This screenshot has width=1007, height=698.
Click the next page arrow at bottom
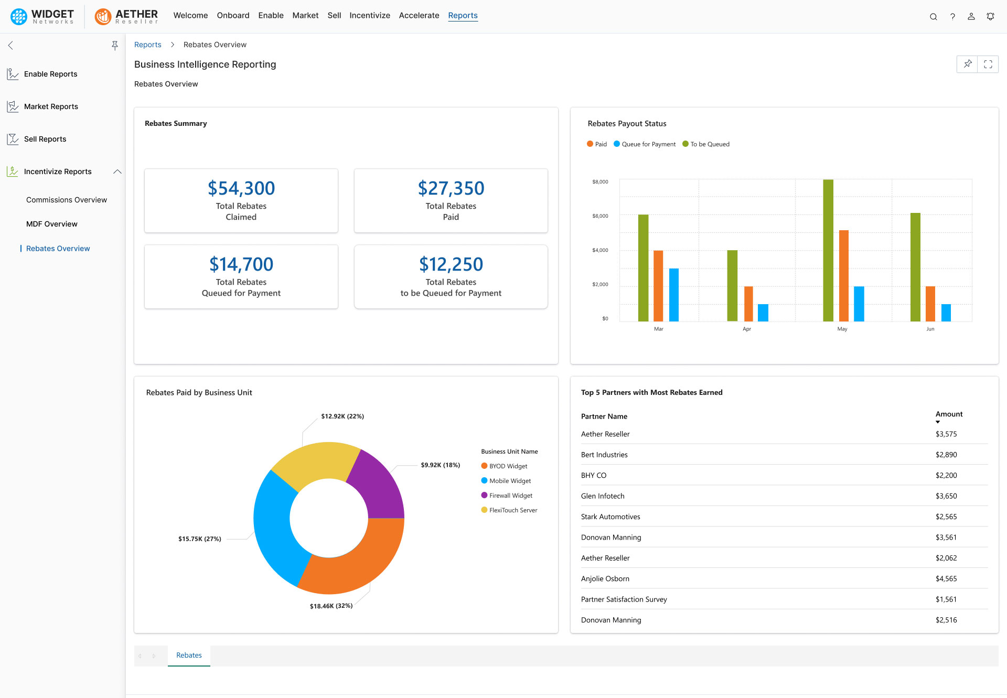154,656
